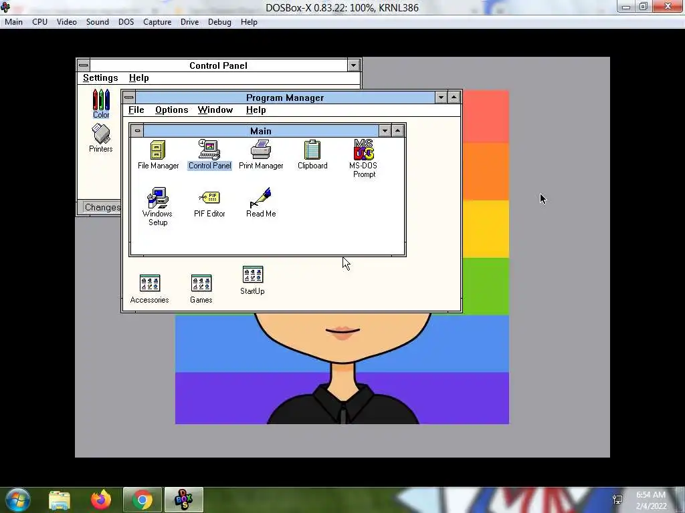The width and height of the screenshot is (685, 513).
Task: Minimize the Control Panel window
Action: tap(353, 65)
